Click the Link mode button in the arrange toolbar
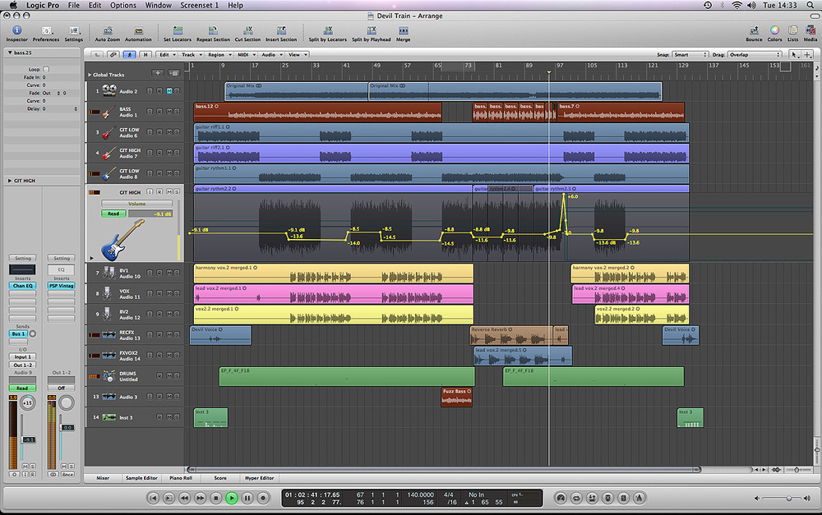 click(x=113, y=54)
